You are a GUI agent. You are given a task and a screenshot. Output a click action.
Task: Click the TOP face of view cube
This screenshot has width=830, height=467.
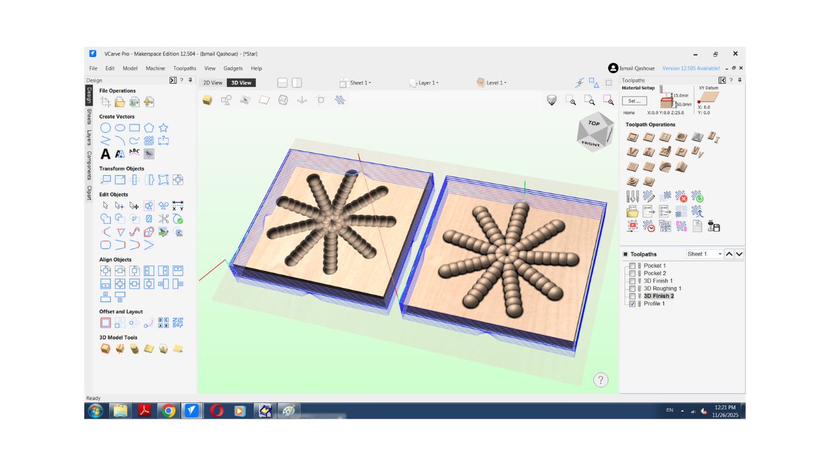click(x=594, y=123)
